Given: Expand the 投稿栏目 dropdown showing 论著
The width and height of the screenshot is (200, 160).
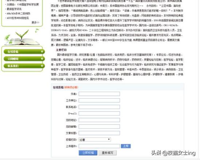Looking at the screenshot, I should click(95, 140).
